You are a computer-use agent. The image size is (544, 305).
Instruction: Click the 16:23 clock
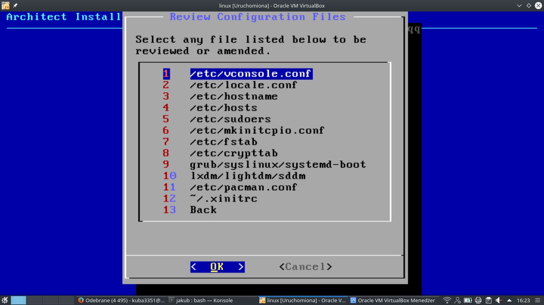(x=523, y=300)
